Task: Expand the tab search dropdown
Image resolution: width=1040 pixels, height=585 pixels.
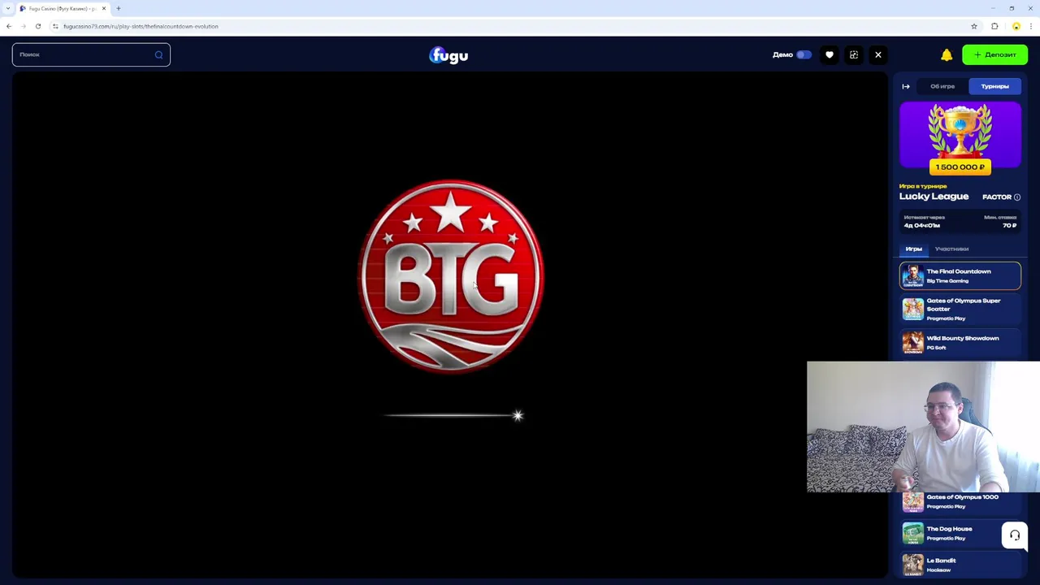Action: click(x=7, y=8)
